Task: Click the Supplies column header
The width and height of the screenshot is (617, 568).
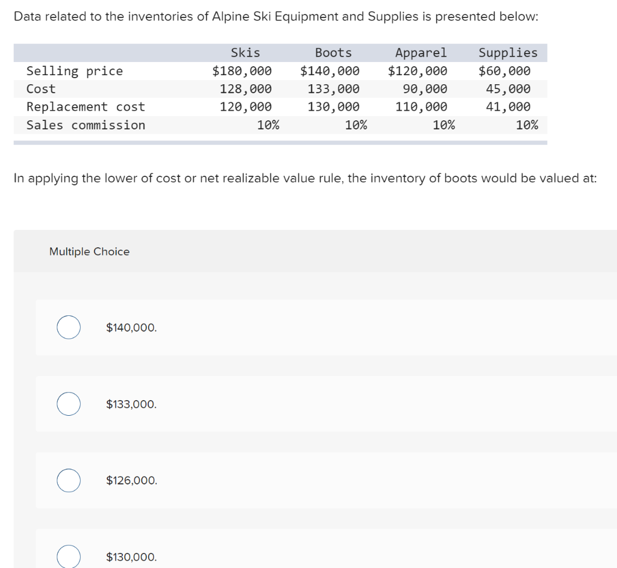Action: (x=508, y=53)
